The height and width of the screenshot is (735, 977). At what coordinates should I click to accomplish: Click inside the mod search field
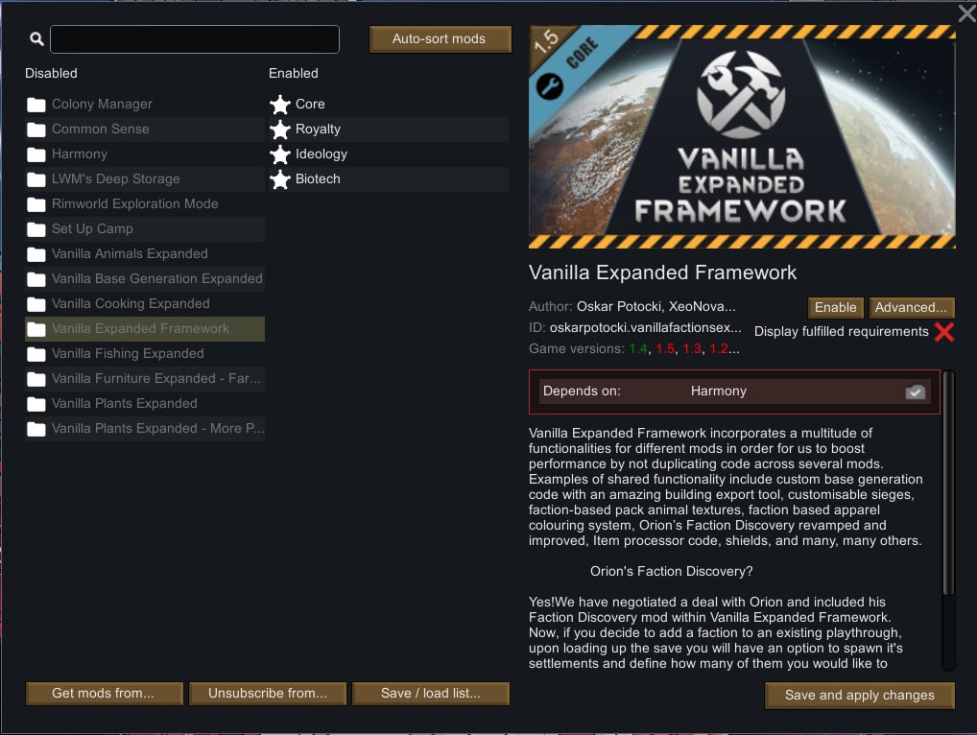pyautogui.click(x=195, y=38)
